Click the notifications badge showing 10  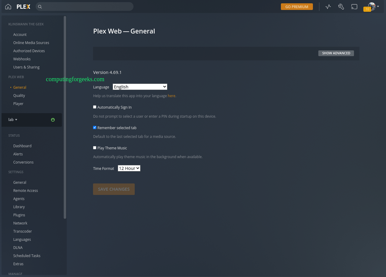click(x=367, y=9)
